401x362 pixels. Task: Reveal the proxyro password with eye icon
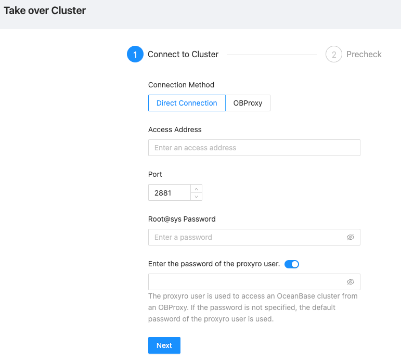point(351,282)
